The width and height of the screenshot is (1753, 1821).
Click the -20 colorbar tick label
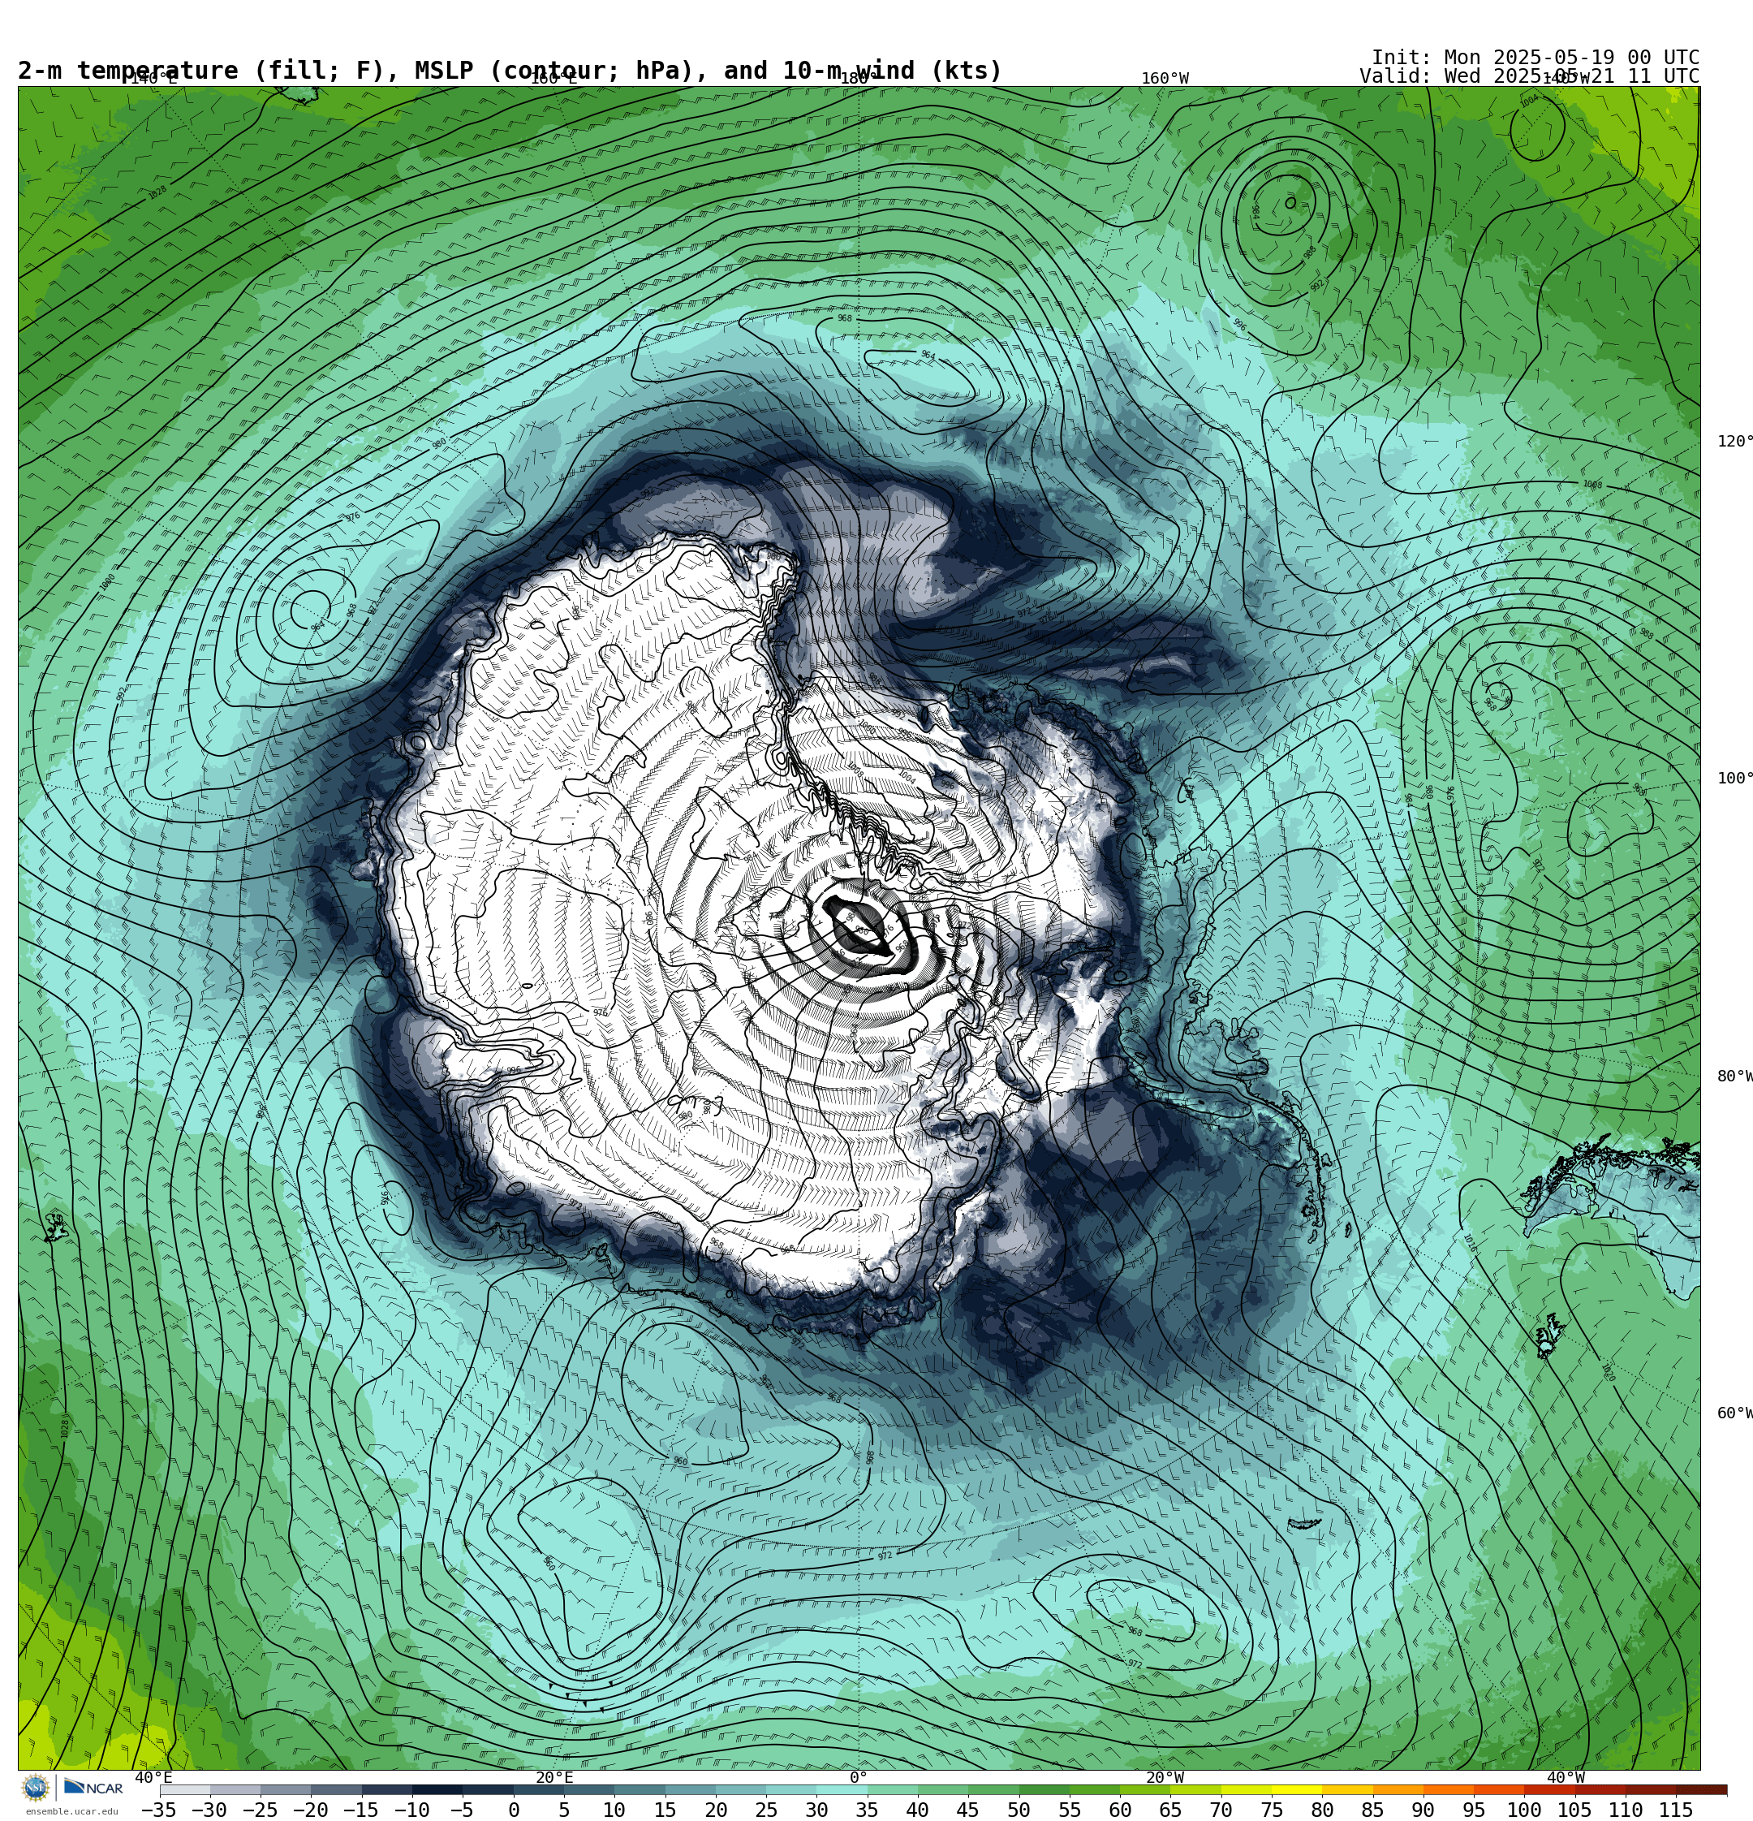pyautogui.click(x=310, y=1810)
